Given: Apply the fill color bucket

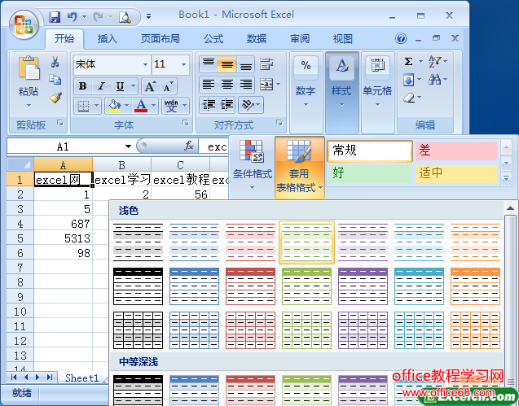Looking at the screenshot, I should click(114, 106).
